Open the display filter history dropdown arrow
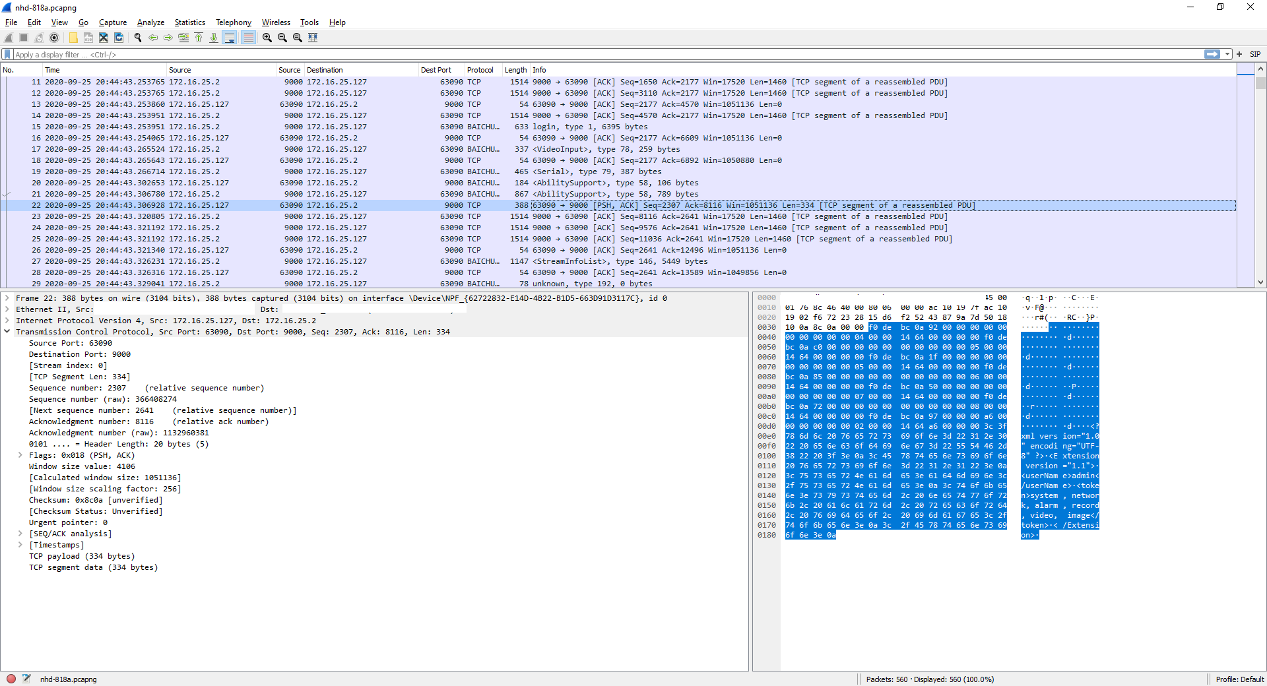This screenshot has height=686, width=1267. (x=1227, y=54)
